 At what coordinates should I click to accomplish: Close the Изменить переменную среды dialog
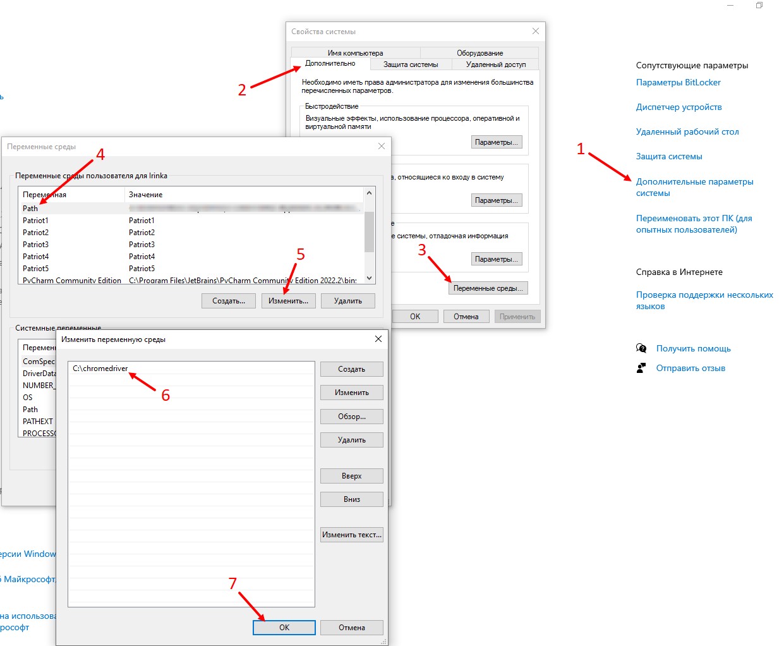378,339
